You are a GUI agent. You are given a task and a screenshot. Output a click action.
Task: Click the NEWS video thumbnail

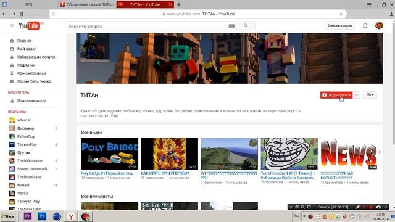coord(349,154)
